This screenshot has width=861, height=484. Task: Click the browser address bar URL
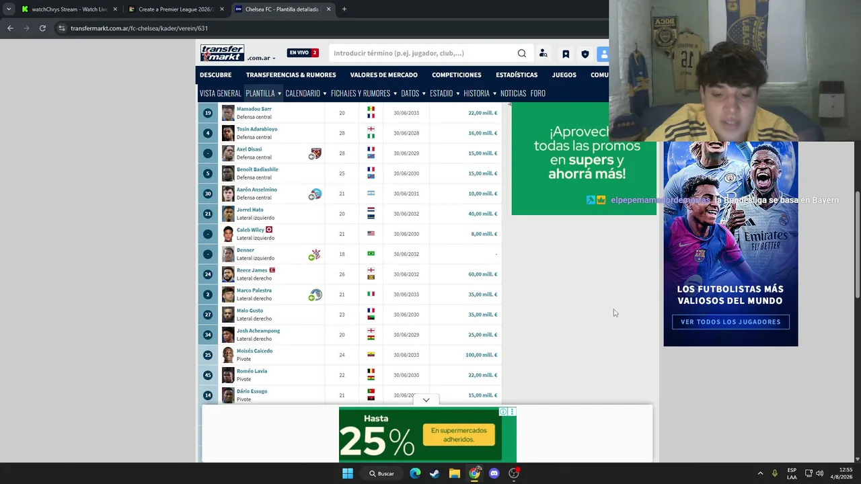[139, 28]
